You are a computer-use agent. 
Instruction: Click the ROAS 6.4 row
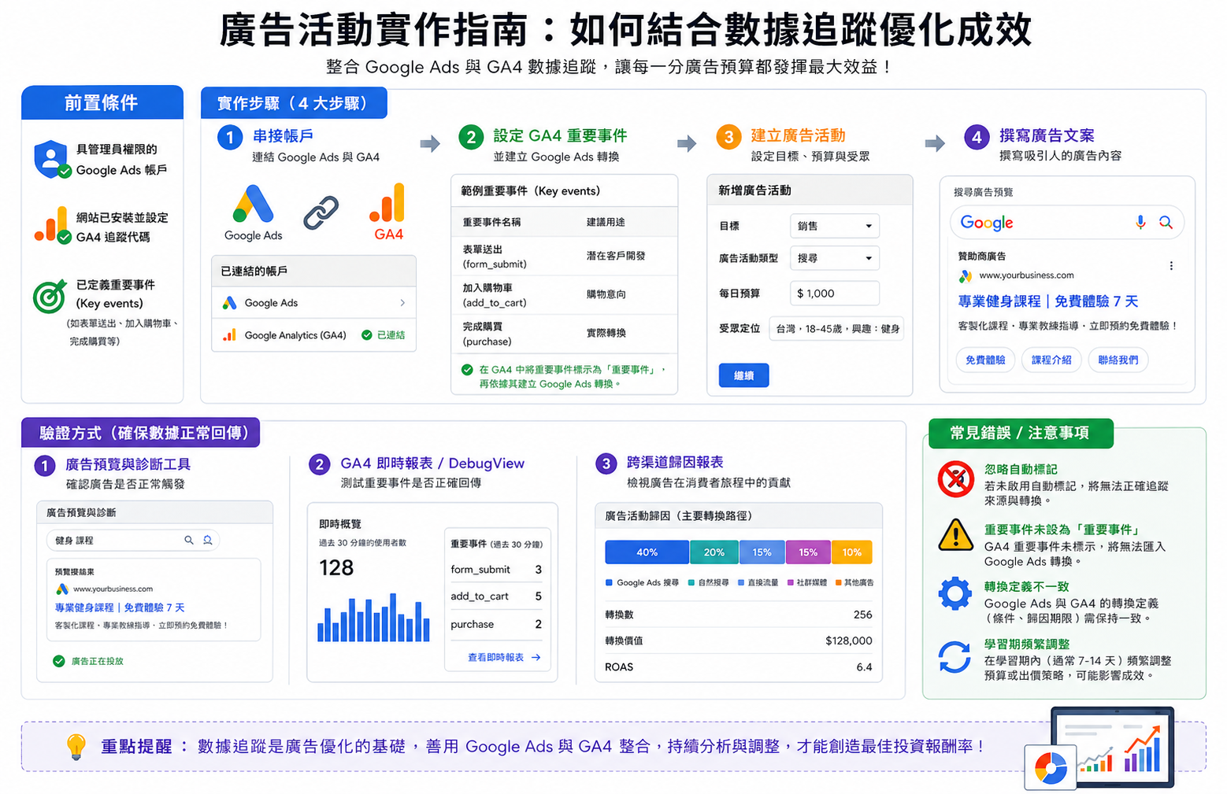point(739,667)
